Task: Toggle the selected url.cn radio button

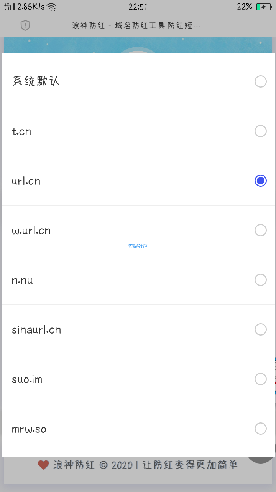Action: [x=261, y=181]
